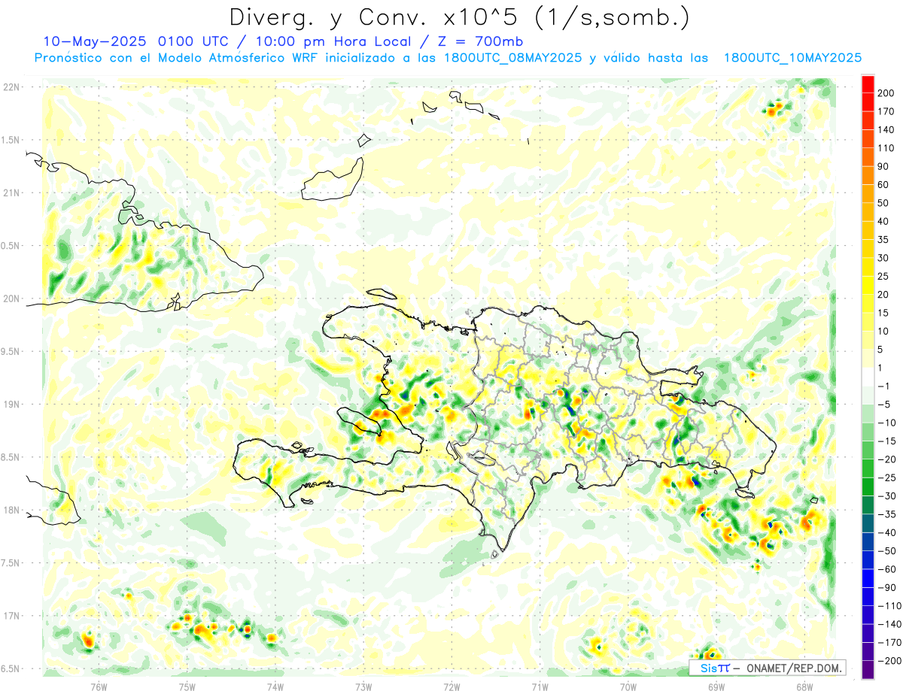Click the '25' colorbar value
This screenshot has width=903, height=697.
tap(884, 276)
